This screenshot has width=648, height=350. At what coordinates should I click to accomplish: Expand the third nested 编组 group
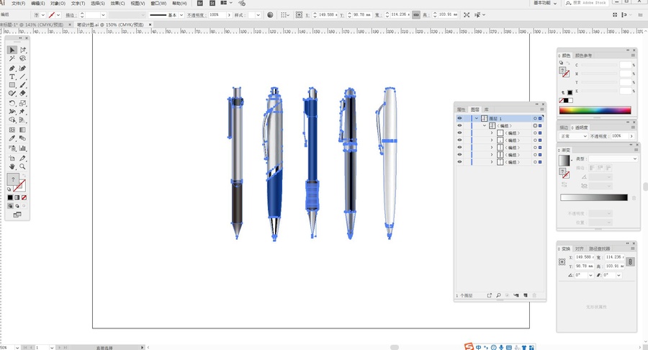click(492, 148)
